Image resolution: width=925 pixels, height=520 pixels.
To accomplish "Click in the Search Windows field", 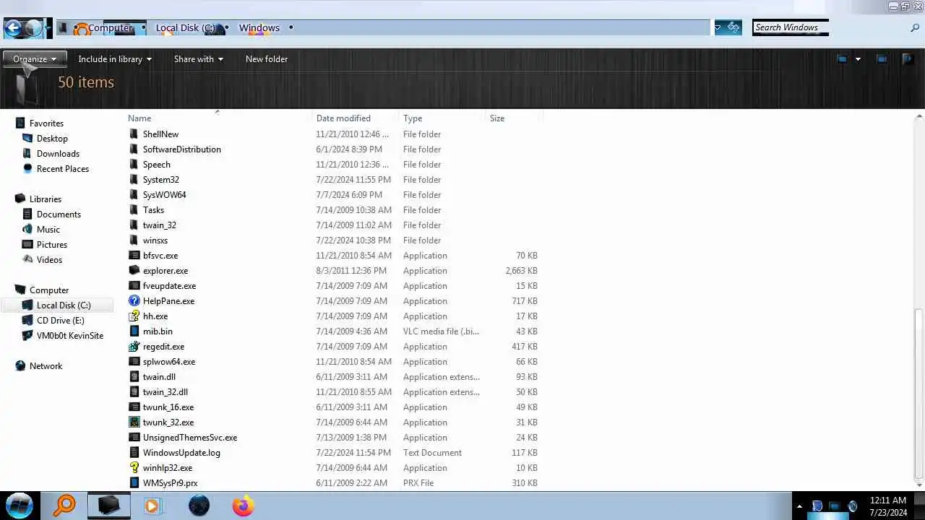I will pos(790,27).
